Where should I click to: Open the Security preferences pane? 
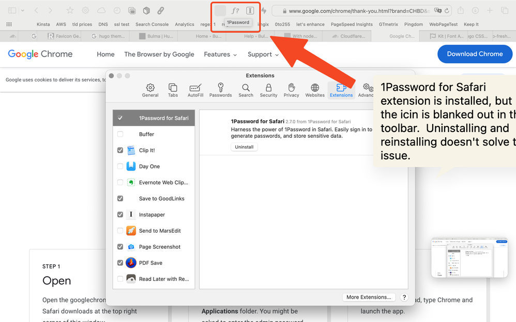(x=268, y=90)
